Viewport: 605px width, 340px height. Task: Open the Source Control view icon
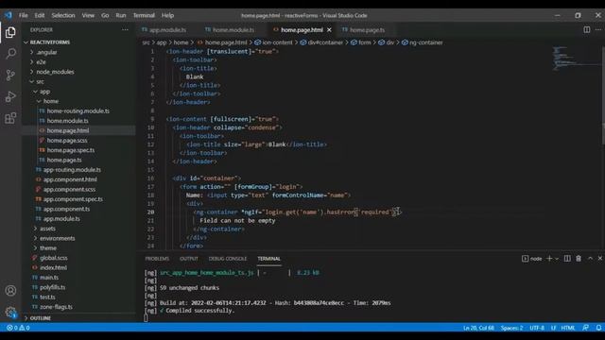[x=10, y=75]
